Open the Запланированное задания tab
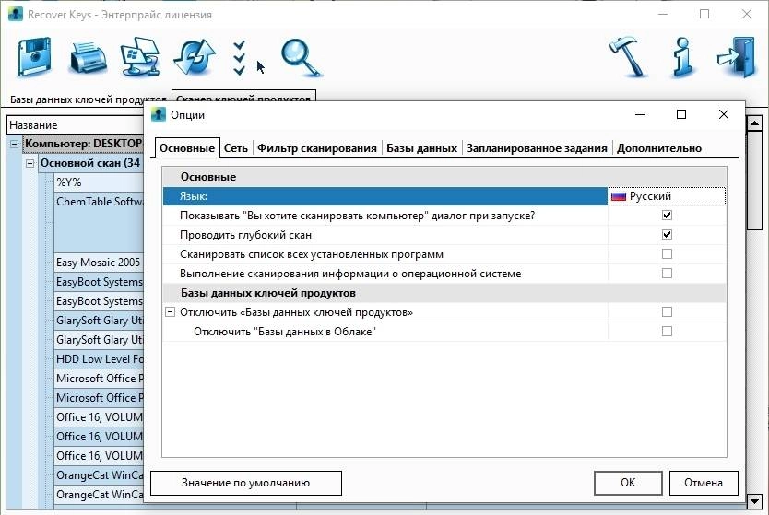The width and height of the screenshot is (769, 515). tap(537, 148)
